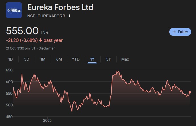Click the Eureka Forbes Ltd title
The height and width of the screenshot is (126, 196).
tap(60, 7)
